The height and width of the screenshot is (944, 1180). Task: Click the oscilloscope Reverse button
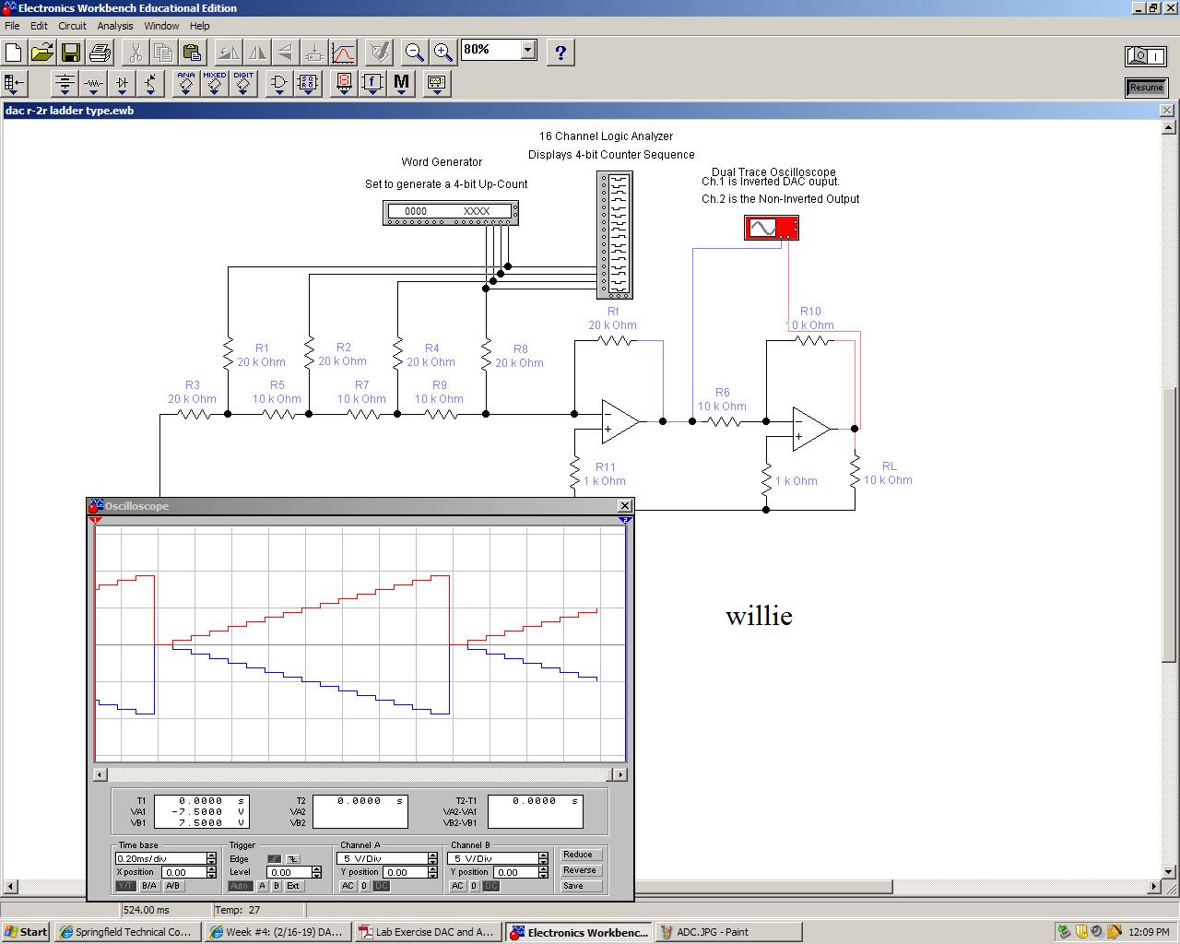(581, 870)
